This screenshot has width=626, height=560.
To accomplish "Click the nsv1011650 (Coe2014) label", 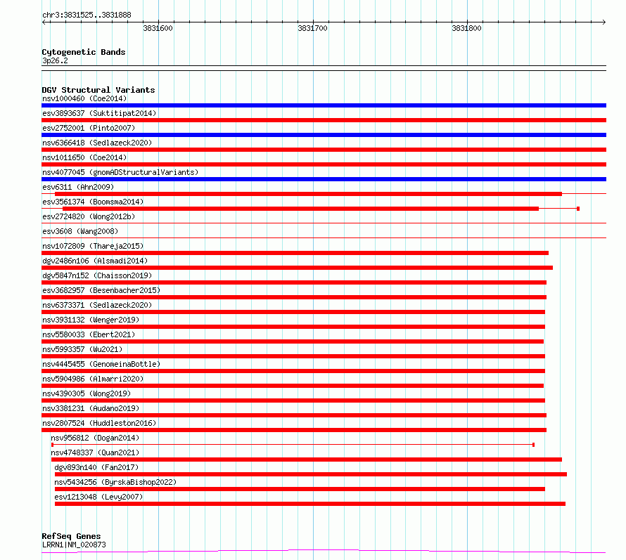I will [84, 157].
